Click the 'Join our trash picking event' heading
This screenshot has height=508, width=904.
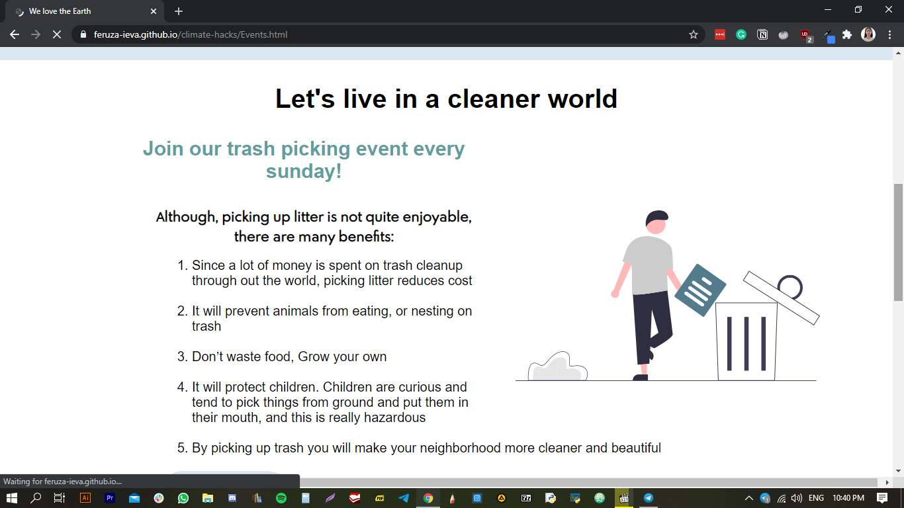click(x=304, y=159)
